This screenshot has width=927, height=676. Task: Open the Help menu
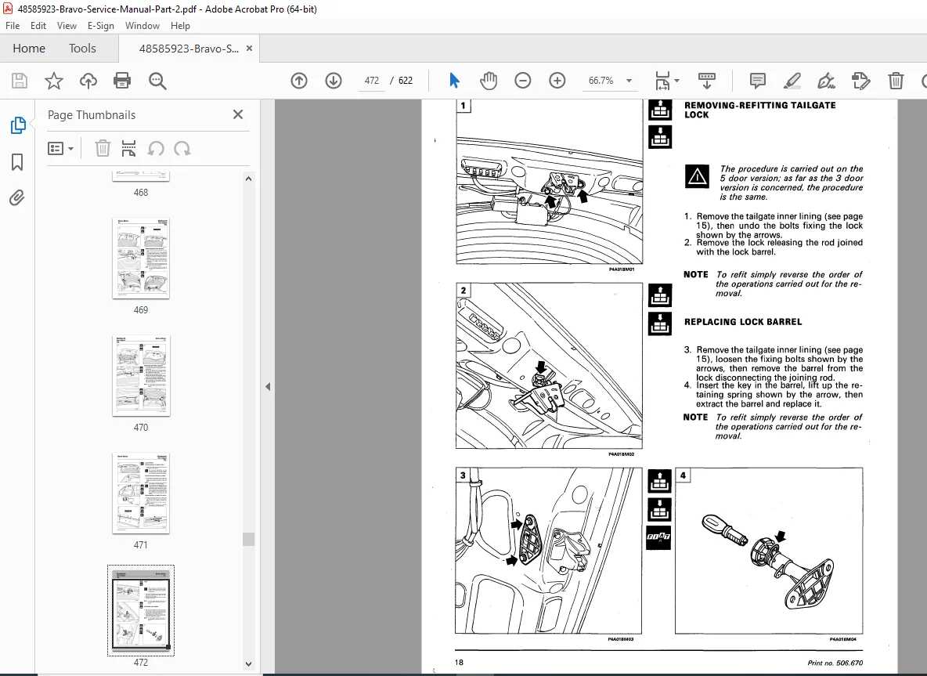click(x=180, y=26)
